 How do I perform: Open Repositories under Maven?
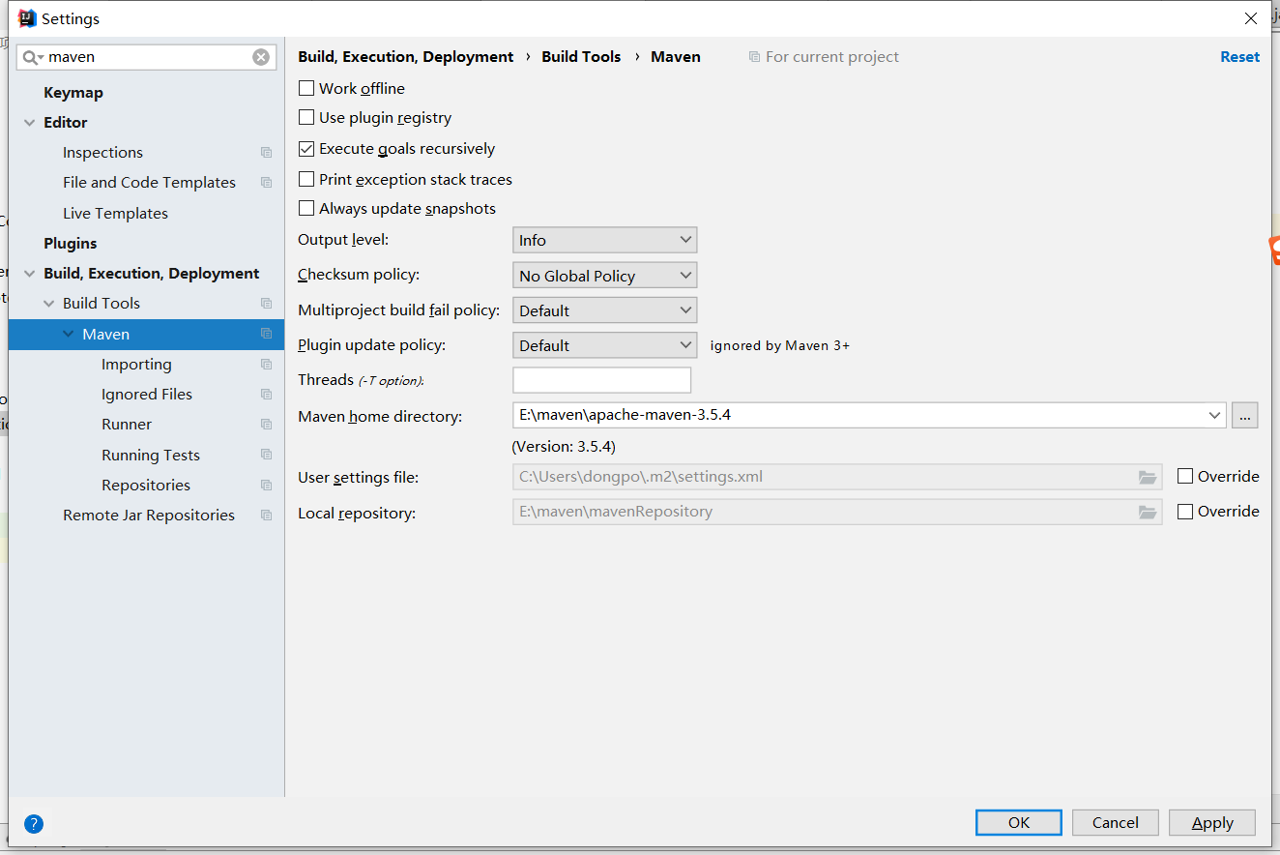coord(146,486)
